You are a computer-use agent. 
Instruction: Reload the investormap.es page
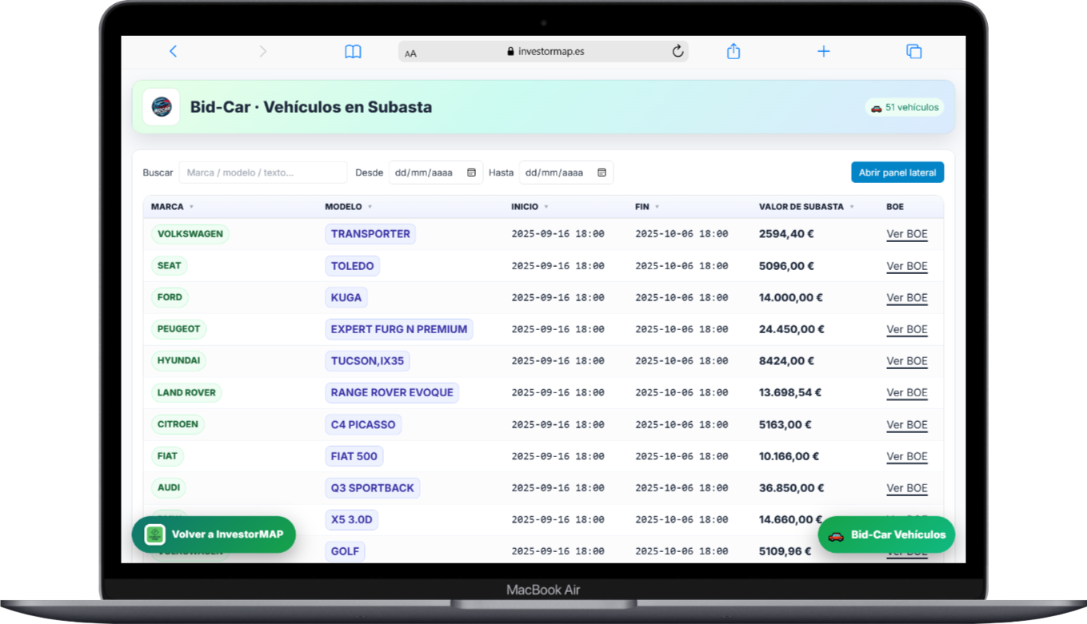click(677, 51)
